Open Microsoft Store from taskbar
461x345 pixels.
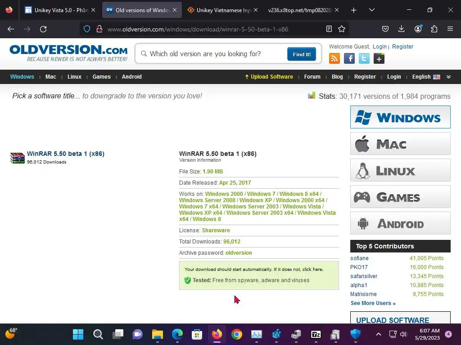[x=197, y=334]
